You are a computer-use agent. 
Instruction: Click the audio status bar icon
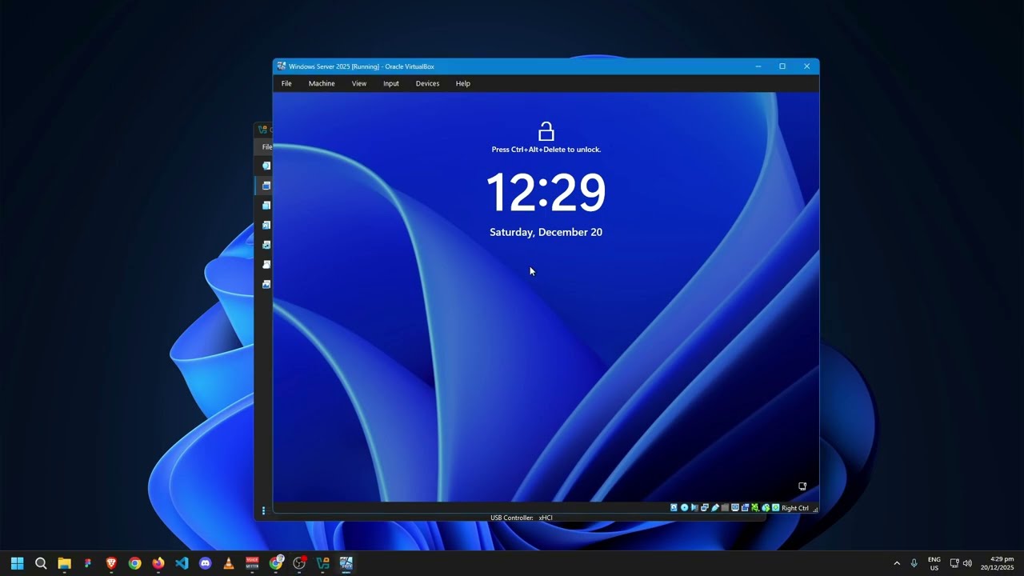pyautogui.click(x=694, y=508)
